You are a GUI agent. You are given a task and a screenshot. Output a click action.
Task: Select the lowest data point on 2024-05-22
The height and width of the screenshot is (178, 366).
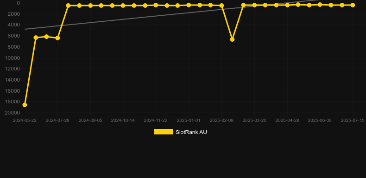[25, 105]
